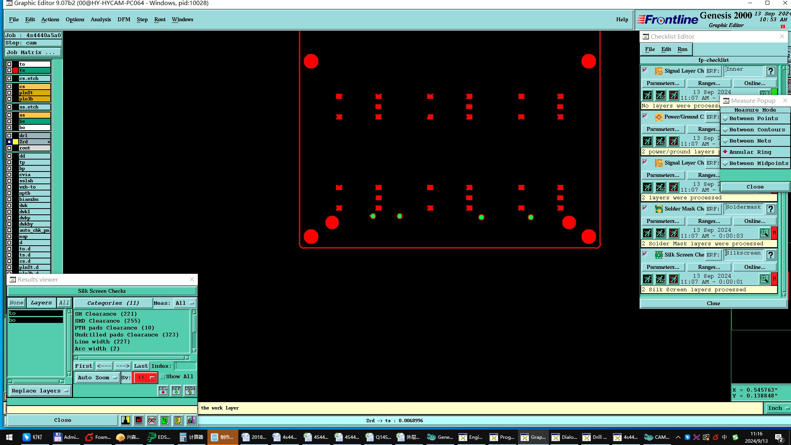Click the yellow report notes icon
Viewport: 791px width, 445px height.
178,420
